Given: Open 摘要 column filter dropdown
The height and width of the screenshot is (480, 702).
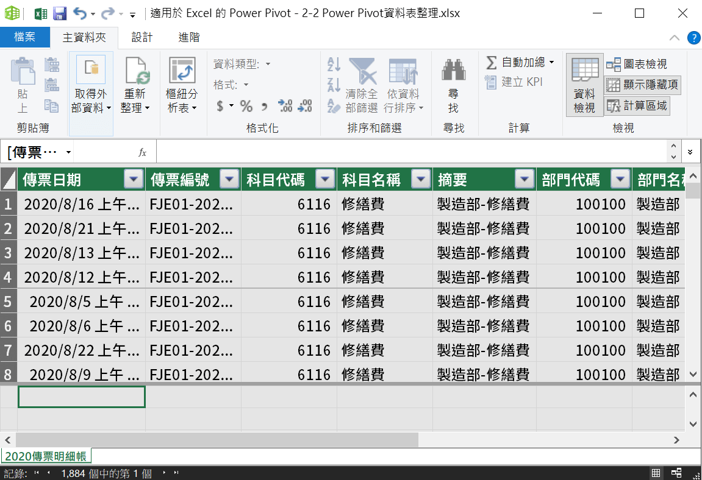Looking at the screenshot, I should [x=525, y=180].
